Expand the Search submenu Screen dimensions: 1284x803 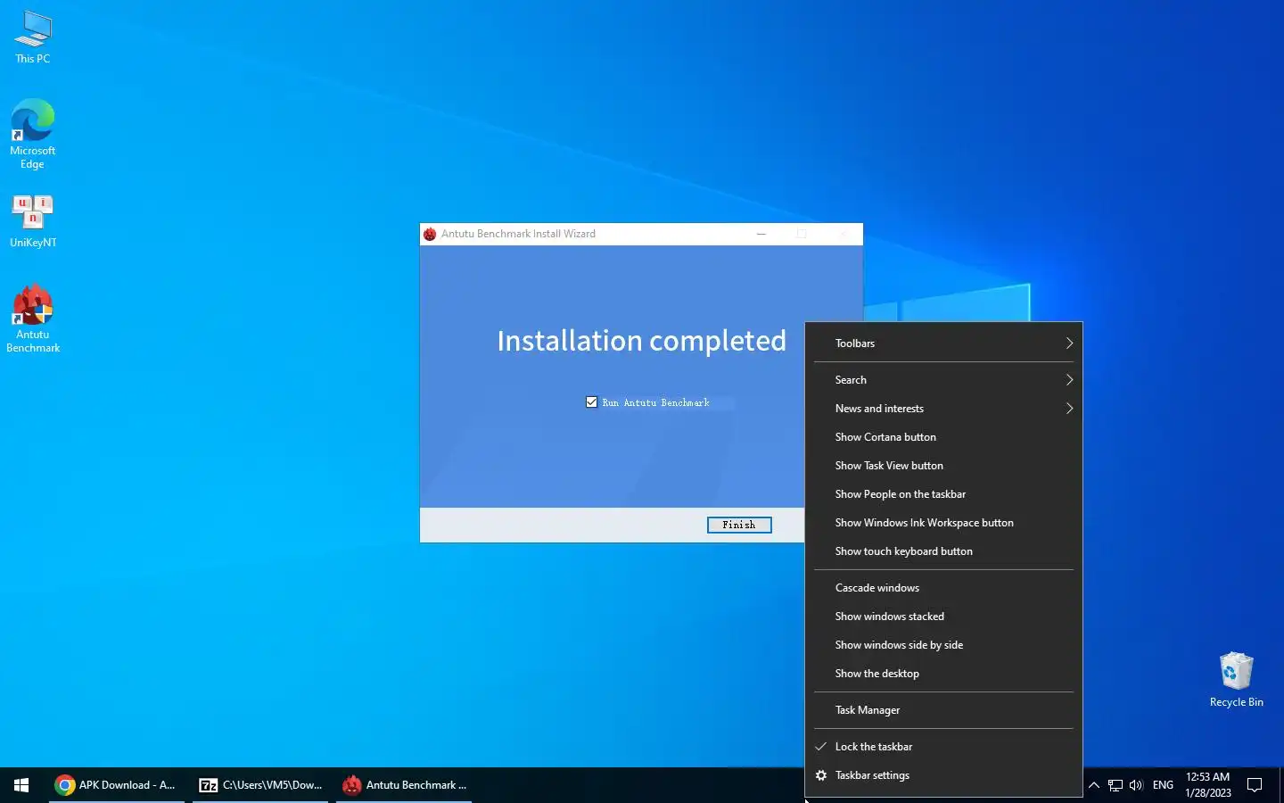point(943,380)
